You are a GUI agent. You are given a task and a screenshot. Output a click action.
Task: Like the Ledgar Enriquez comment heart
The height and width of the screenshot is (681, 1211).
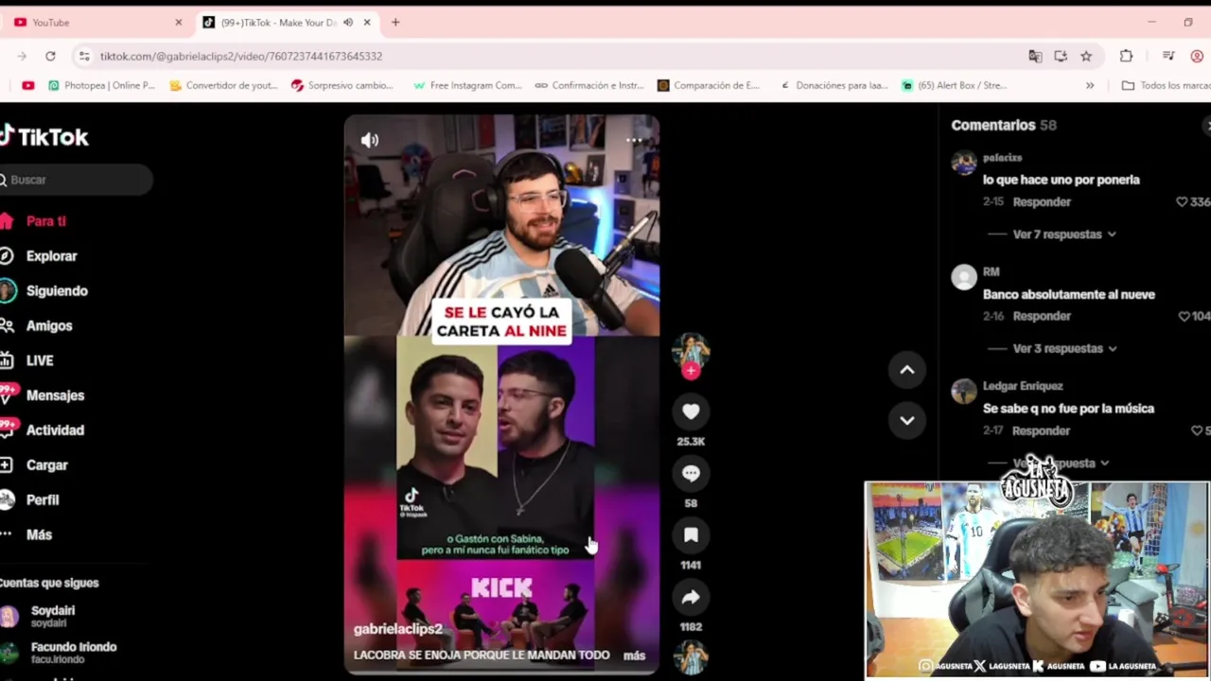point(1197,431)
